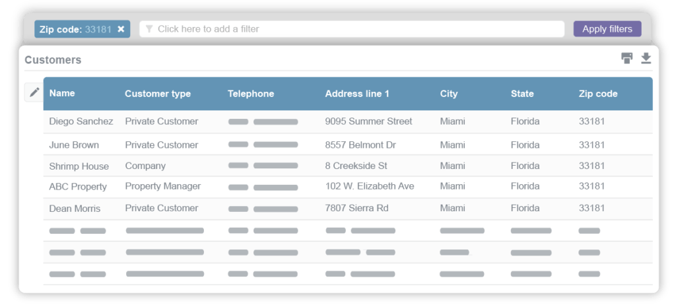This screenshot has width=676, height=307.
Task: Click the Customers panel title
Action: pos(53,60)
